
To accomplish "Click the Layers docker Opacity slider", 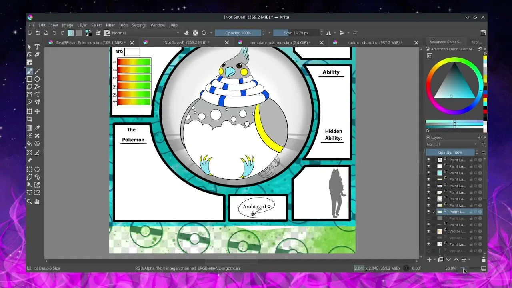I will click(x=450, y=152).
